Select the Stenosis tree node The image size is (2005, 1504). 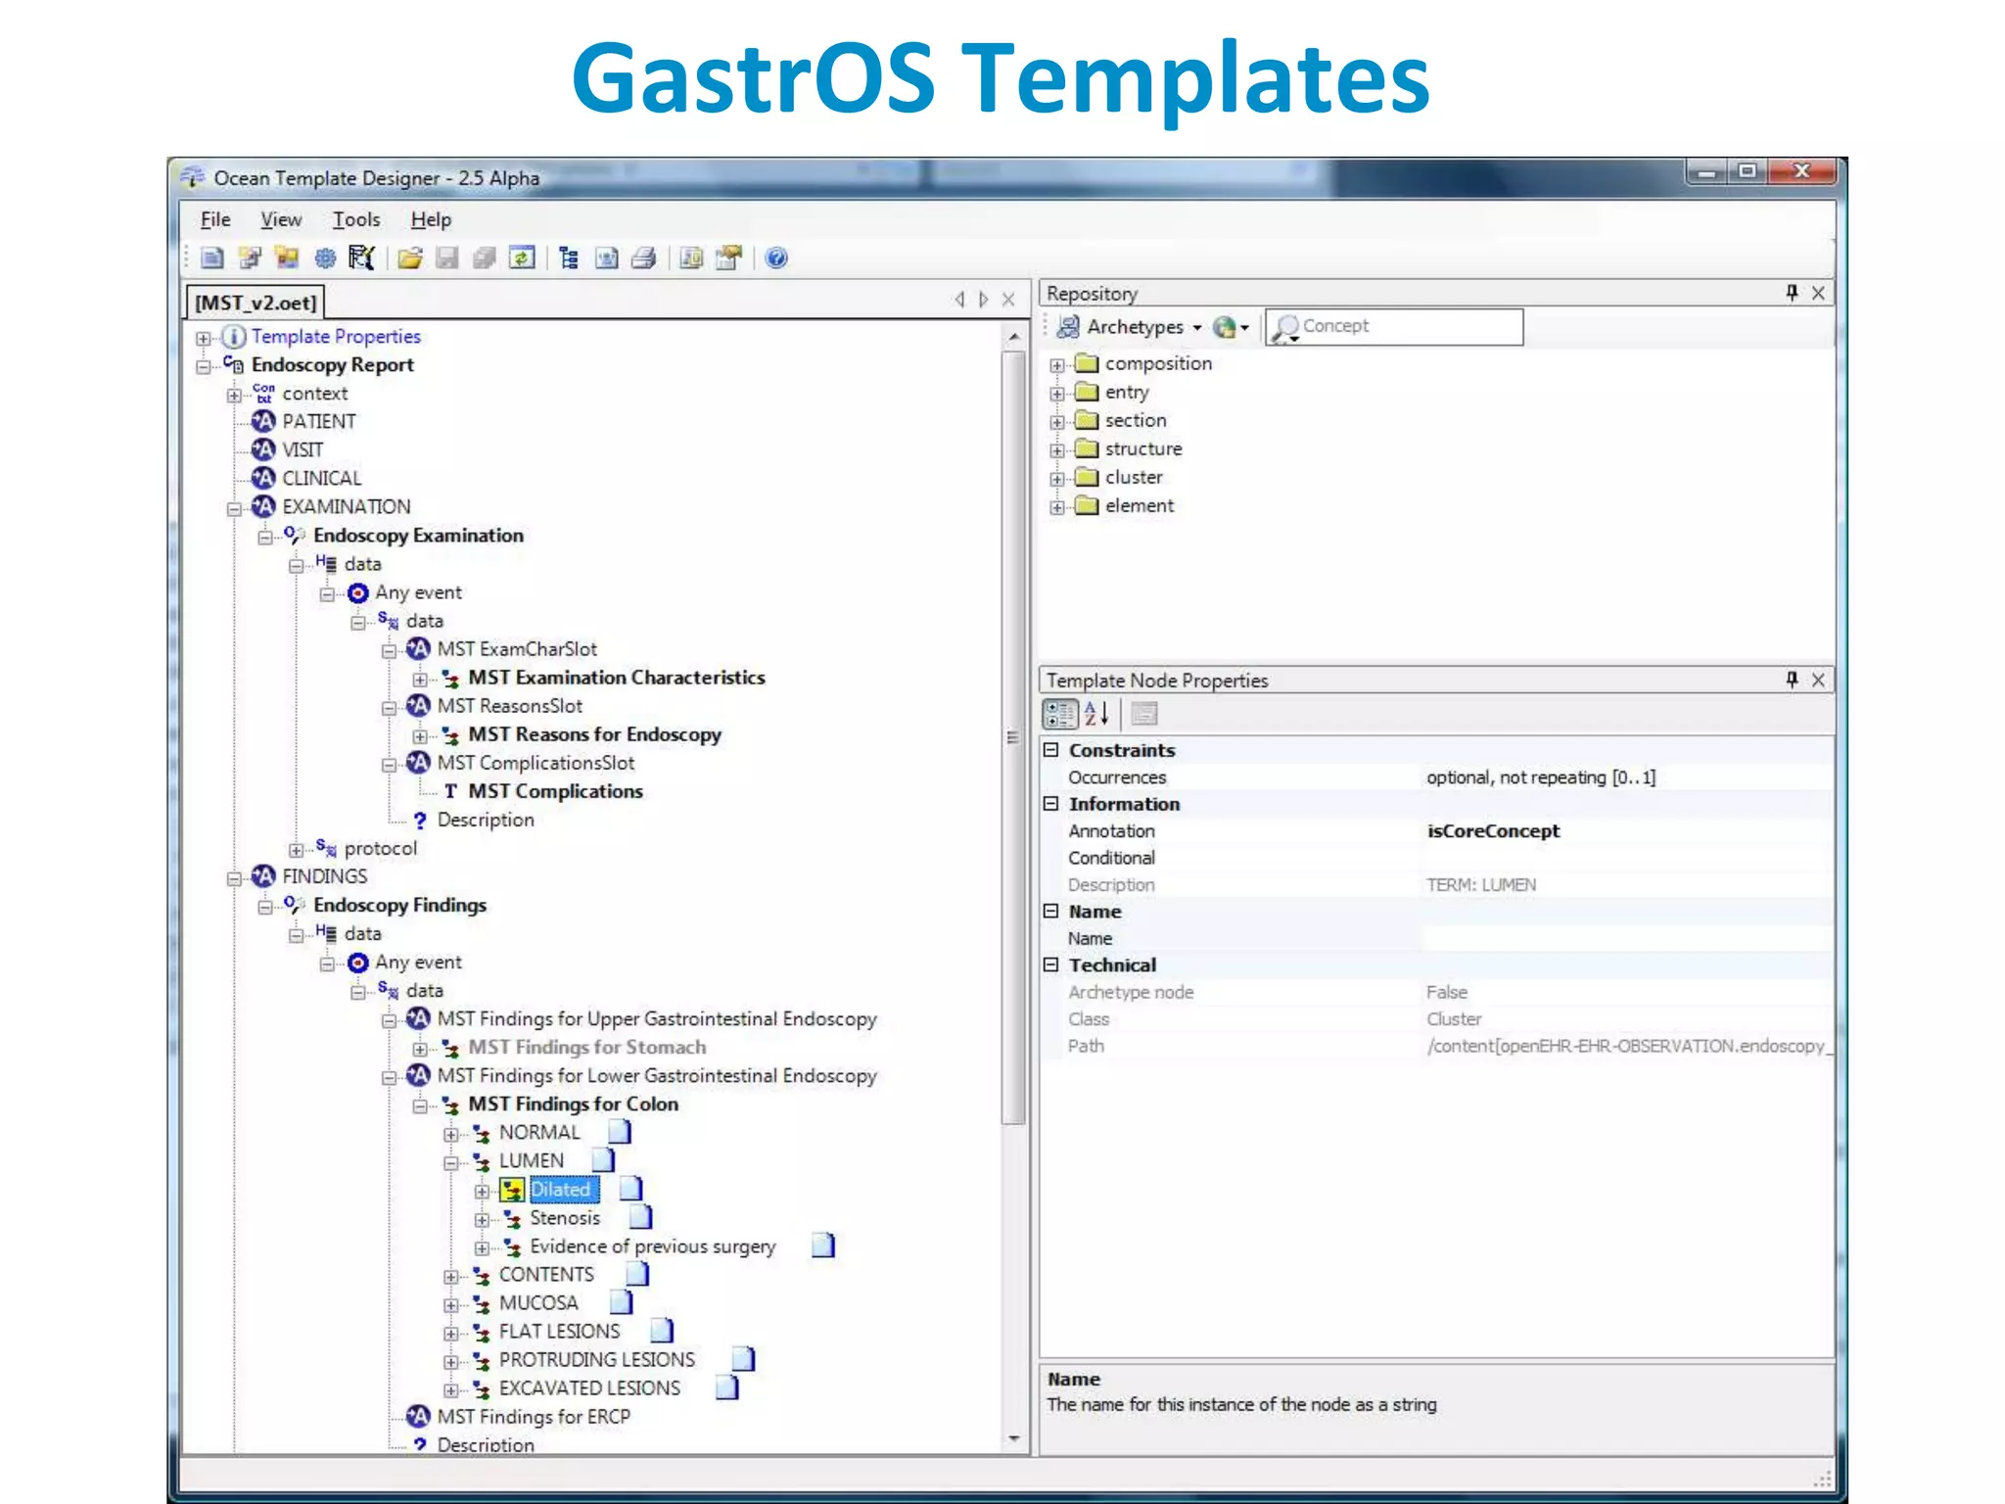[565, 1218]
